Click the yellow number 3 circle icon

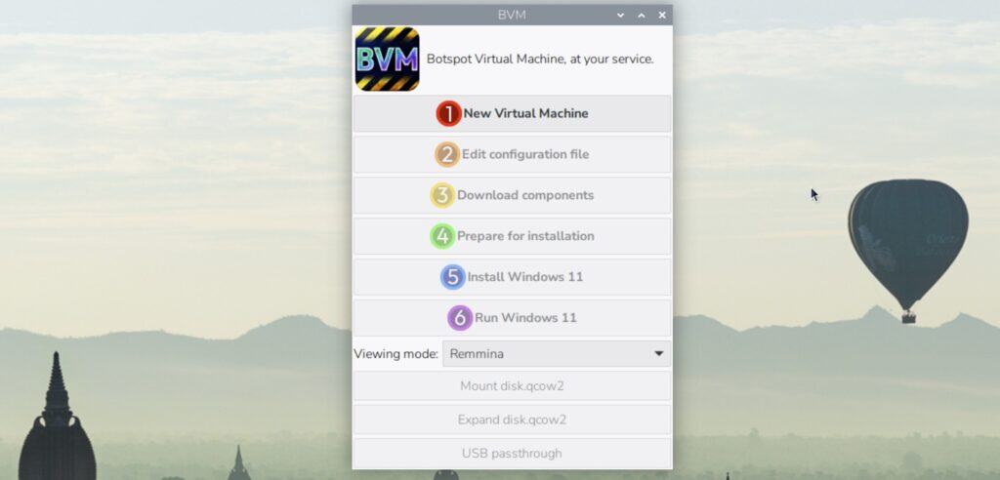click(442, 195)
